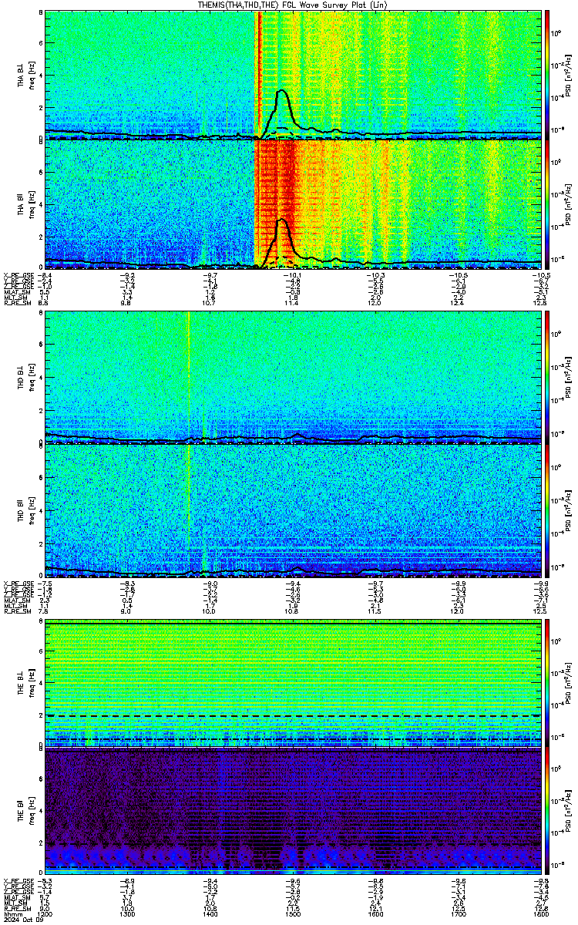Click the red vertical burst in the THA B-perpendicular panel

[258, 75]
